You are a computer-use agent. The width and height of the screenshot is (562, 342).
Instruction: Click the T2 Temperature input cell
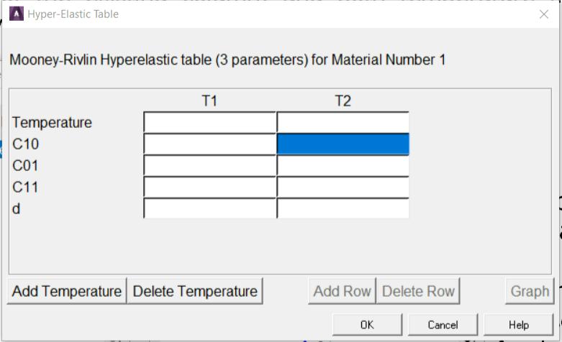(343, 122)
